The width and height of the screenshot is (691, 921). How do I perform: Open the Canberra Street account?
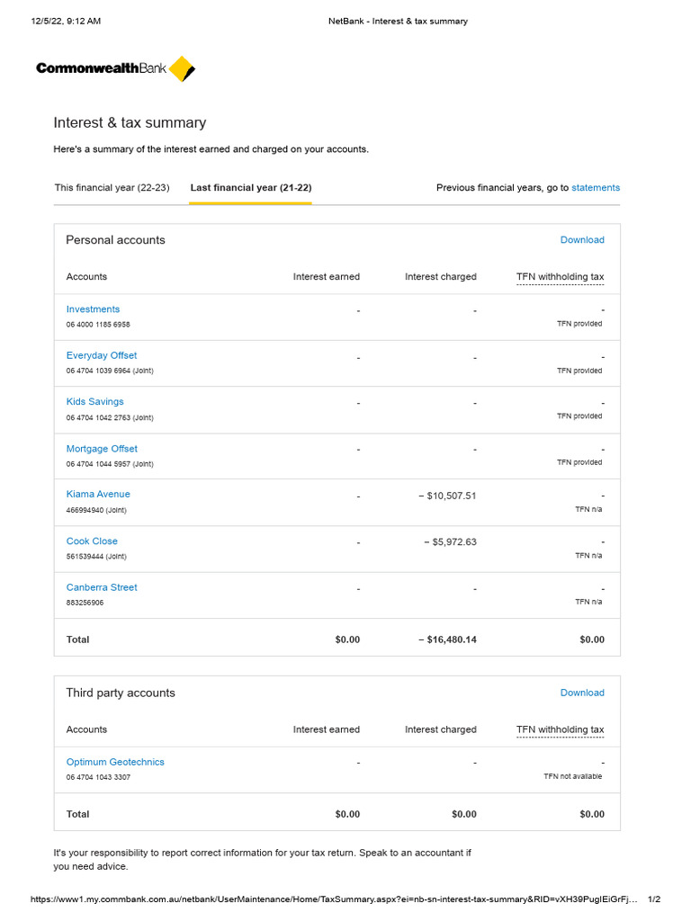(102, 587)
